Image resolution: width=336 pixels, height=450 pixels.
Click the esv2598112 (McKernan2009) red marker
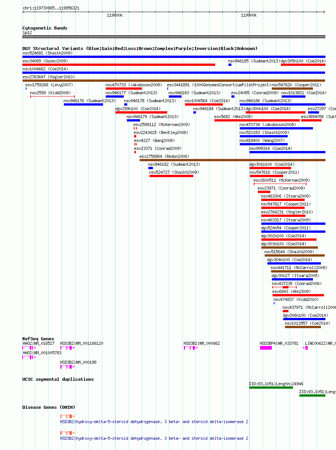click(x=136, y=128)
